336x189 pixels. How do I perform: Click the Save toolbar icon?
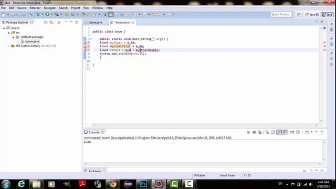[13, 14]
